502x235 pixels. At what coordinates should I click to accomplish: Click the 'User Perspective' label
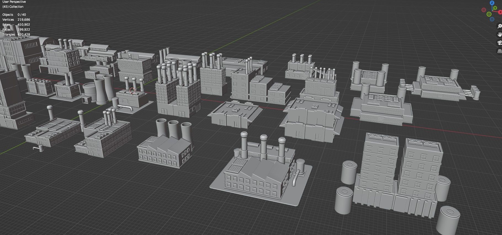click(14, 2)
